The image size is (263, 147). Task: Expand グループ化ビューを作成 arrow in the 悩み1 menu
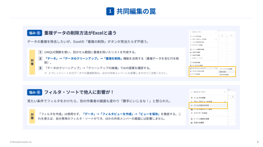216,39
